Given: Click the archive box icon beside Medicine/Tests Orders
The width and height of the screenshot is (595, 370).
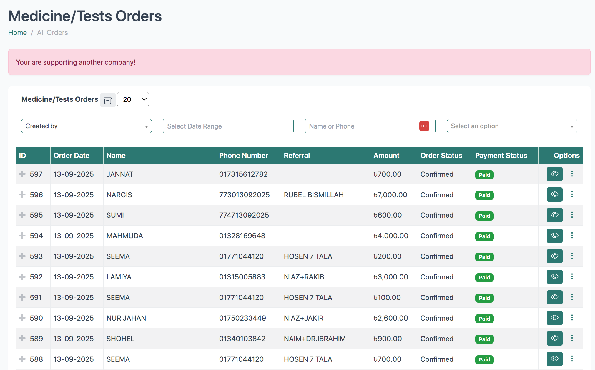Looking at the screenshot, I should pyautogui.click(x=108, y=100).
